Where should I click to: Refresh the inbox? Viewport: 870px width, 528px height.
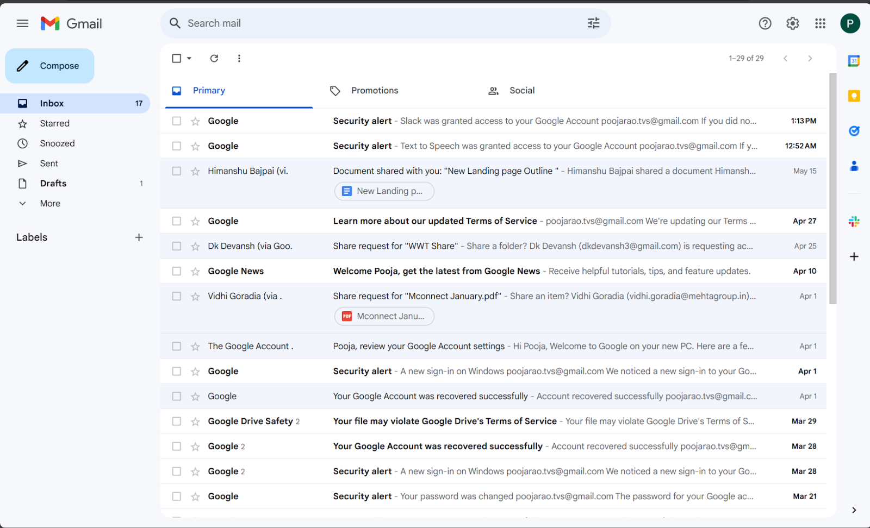pos(214,58)
